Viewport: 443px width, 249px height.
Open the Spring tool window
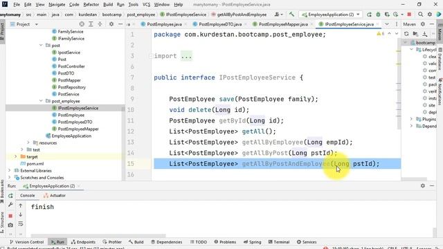click(x=252, y=242)
